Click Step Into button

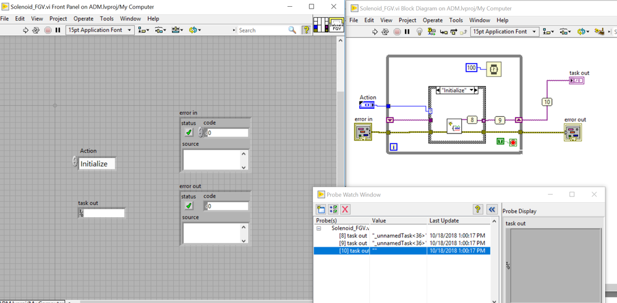click(443, 32)
